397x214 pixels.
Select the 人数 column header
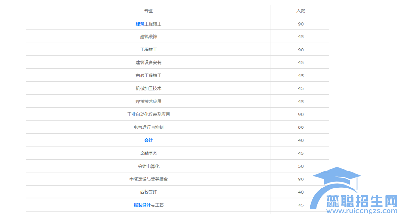point(301,11)
